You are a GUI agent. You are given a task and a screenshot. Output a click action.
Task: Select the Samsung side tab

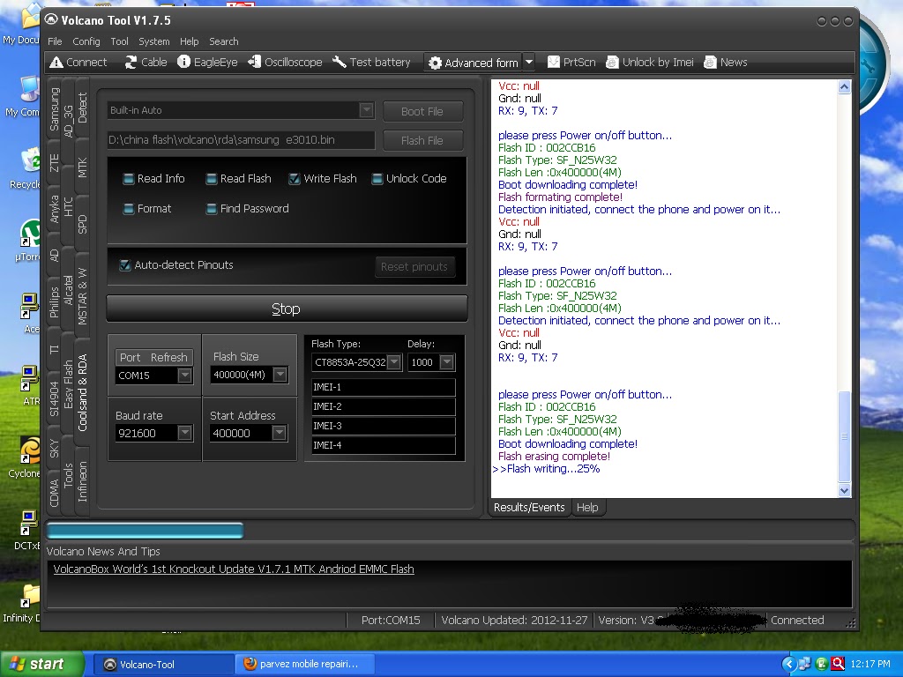54,108
